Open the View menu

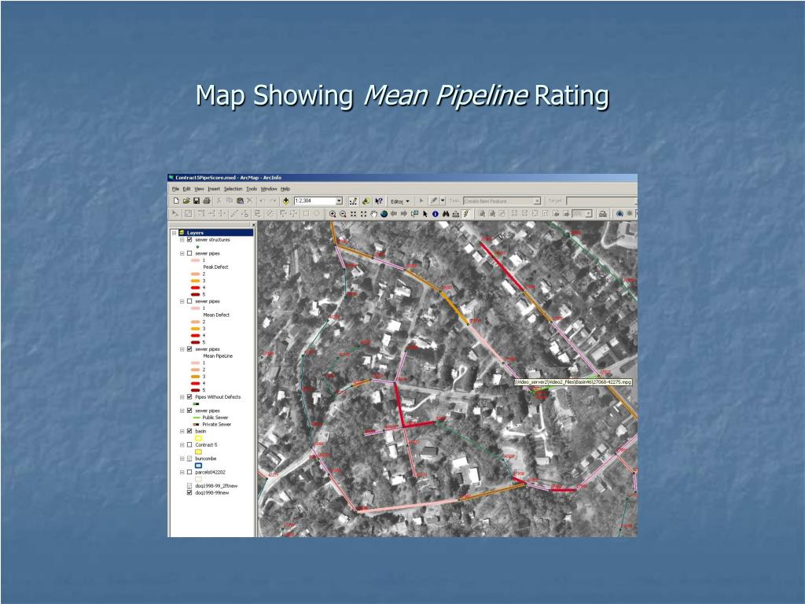pos(199,189)
